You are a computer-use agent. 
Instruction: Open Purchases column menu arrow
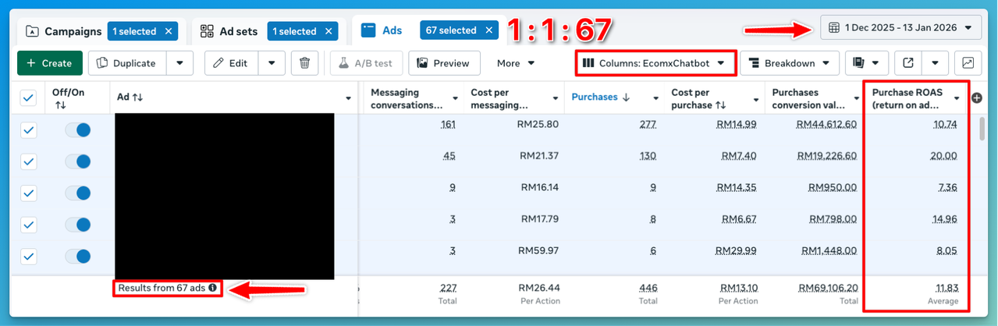[x=656, y=98]
